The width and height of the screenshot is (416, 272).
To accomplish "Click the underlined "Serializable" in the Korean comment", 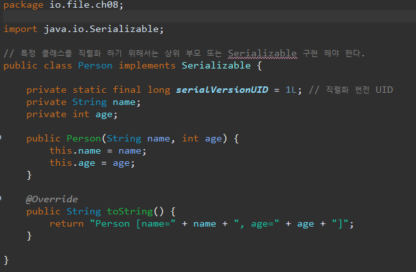I will coord(262,53).
